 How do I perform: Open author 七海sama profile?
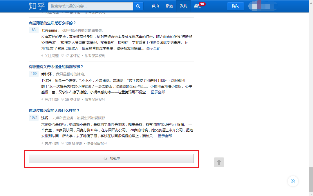click(49, 30)
